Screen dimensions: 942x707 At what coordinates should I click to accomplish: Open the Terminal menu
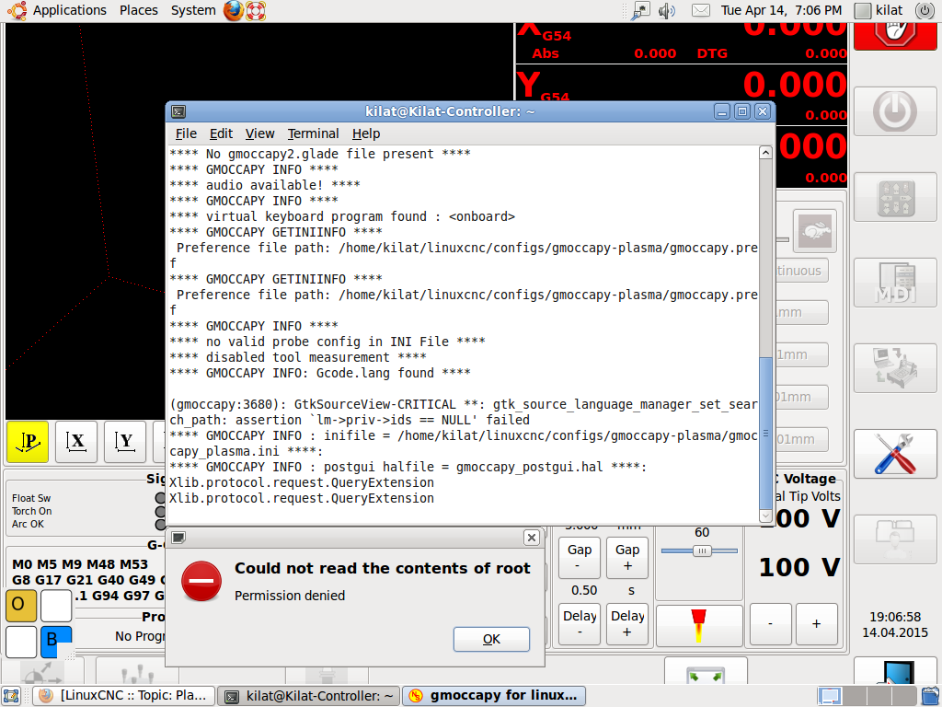coord(313,133)
